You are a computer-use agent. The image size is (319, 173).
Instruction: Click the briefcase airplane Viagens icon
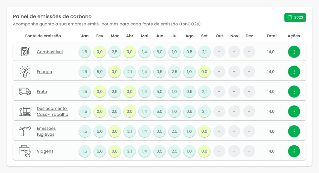coord(25,151)
